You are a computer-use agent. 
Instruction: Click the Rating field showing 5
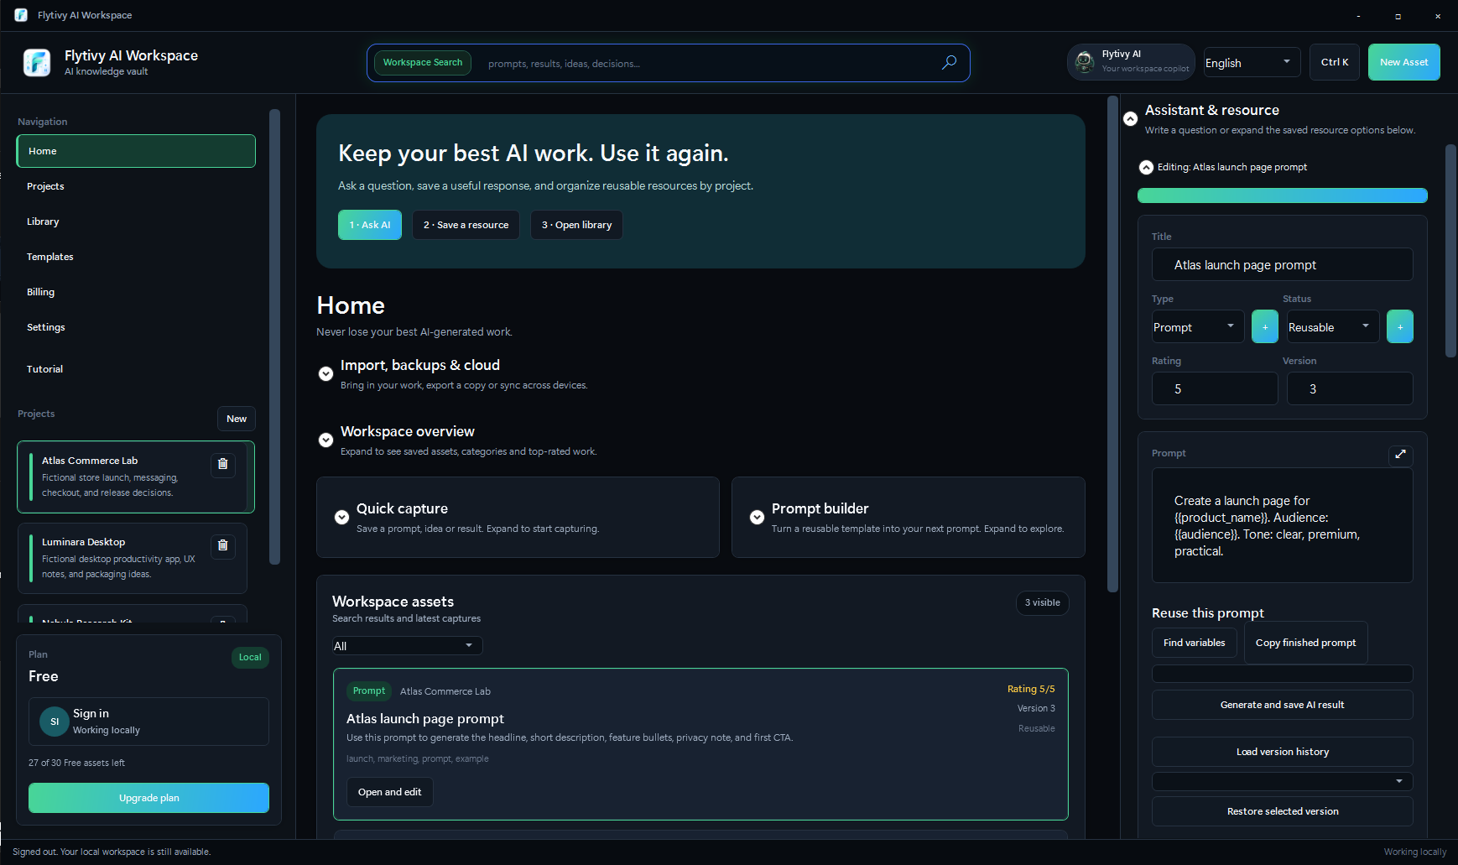pos(1215,388)
